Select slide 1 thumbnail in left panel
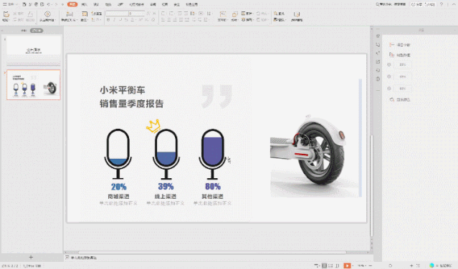Image resolution: width=458 pixels, height=269 pixels. (34, 45)
